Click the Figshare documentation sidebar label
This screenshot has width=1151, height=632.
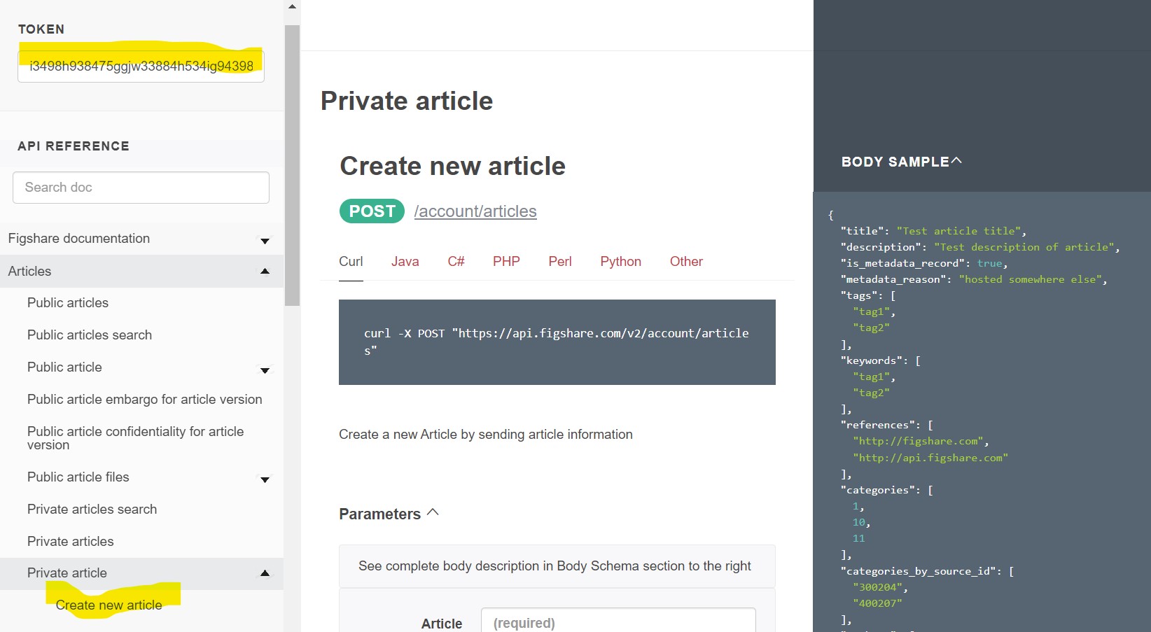click(x=79, y=239)
